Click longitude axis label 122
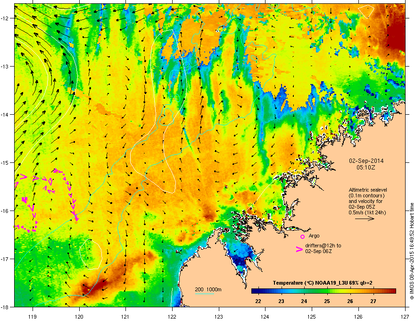 click(172, 316)
